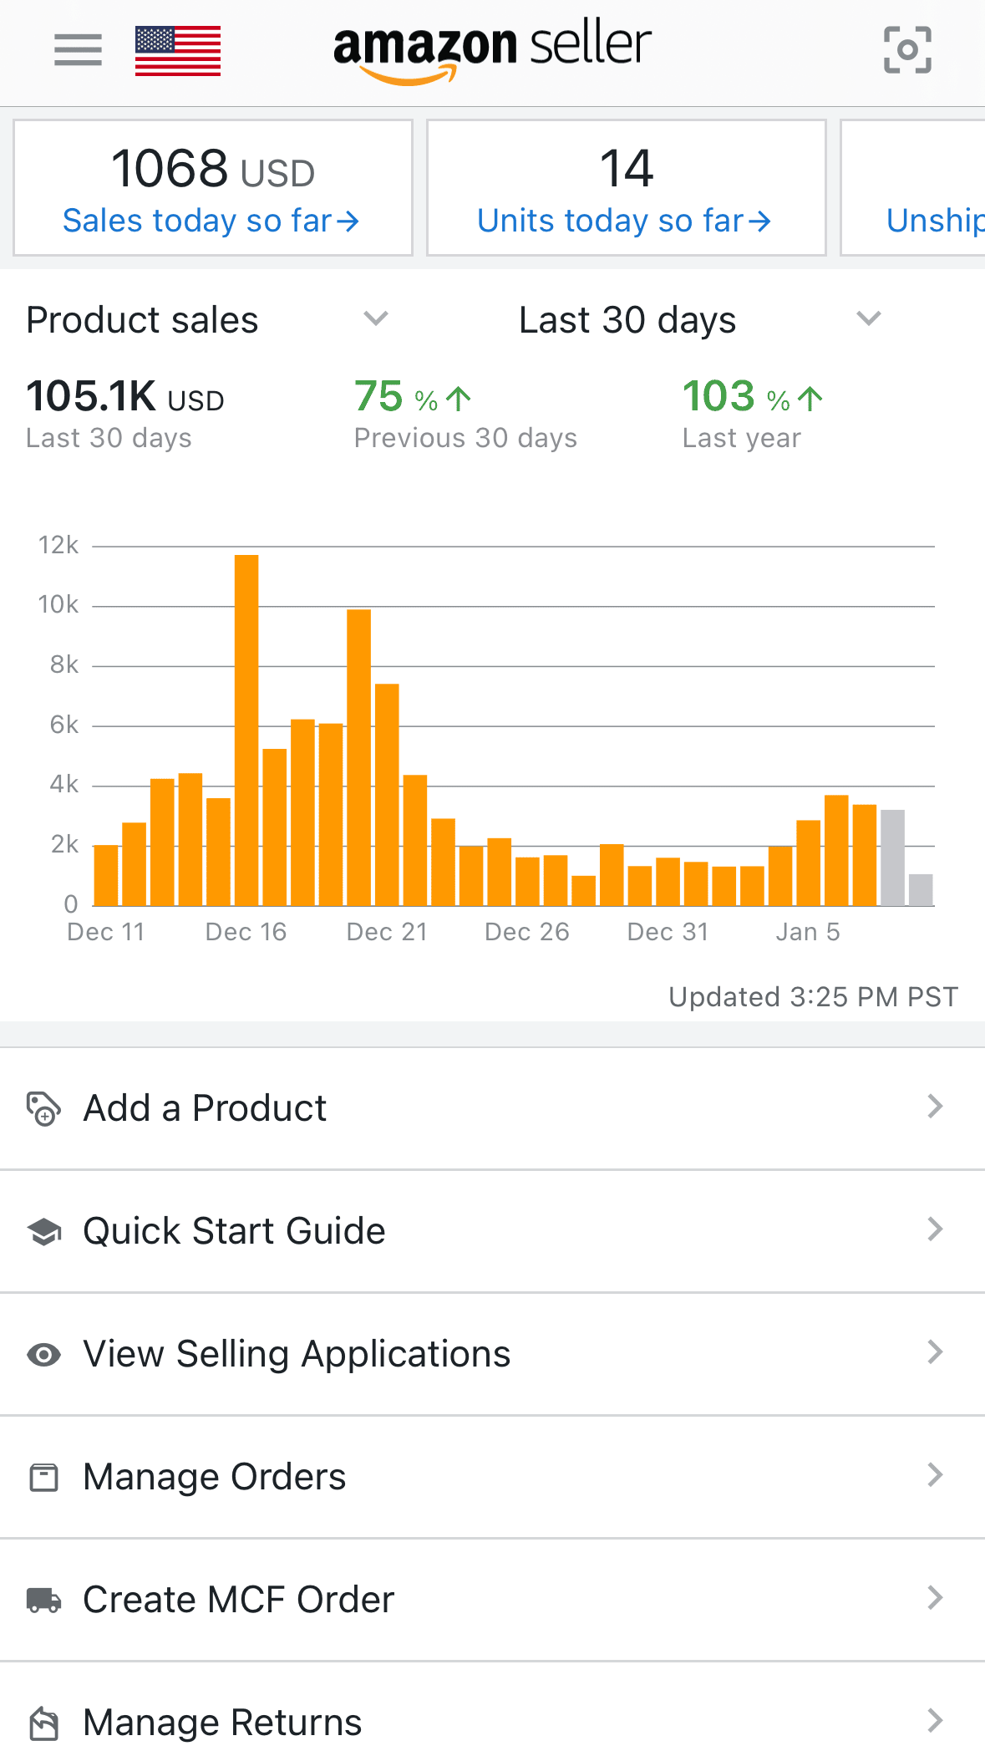Tap the Add a Product tag icon
Screen dimensions: 985x1751
click(43, 1109)
